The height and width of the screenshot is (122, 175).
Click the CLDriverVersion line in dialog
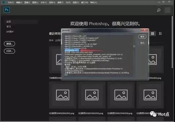pyautogui.click(x=81, y=44)
